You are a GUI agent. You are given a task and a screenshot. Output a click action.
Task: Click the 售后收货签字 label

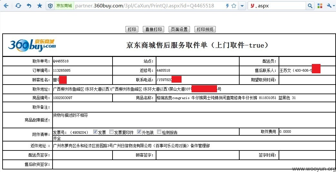[x=37, y=165]
